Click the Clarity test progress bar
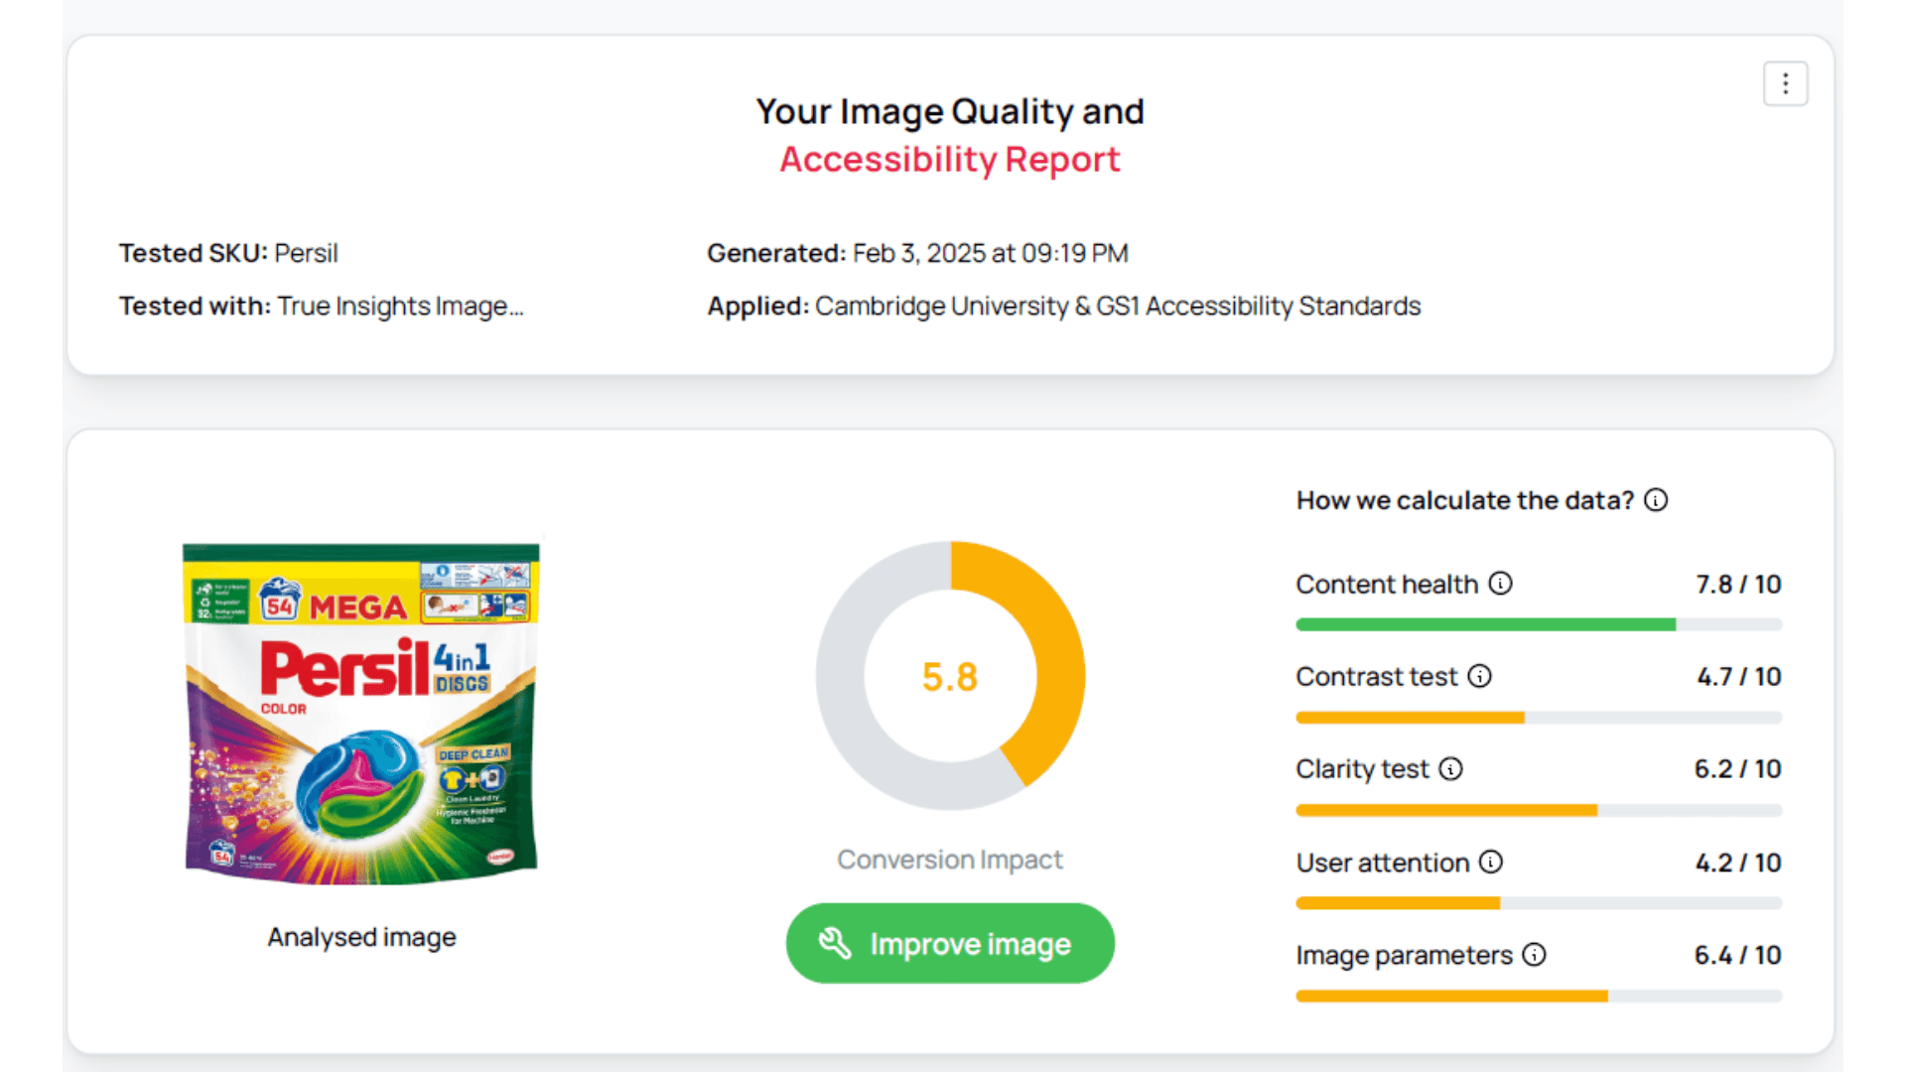The height and width of the screenshot is (1072, 1906). pyautogui.click(x=1539, y=811)
